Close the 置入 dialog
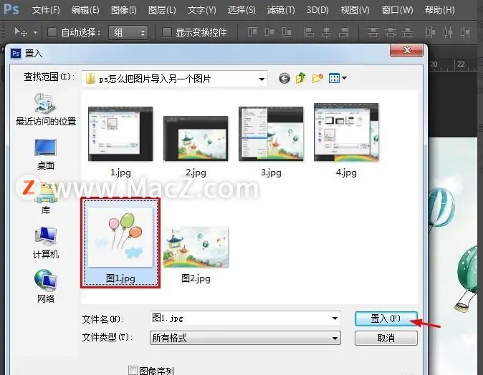Screen dimensions: 483x375 coord(406,50)
